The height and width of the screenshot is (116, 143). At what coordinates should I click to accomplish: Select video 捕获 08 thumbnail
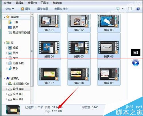click(x=79, y=72)
